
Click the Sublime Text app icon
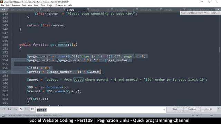2,2
